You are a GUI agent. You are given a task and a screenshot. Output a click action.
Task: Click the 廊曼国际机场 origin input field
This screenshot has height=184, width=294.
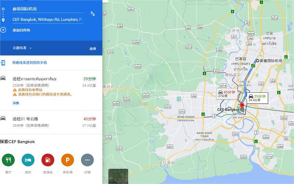coord(48,9)
